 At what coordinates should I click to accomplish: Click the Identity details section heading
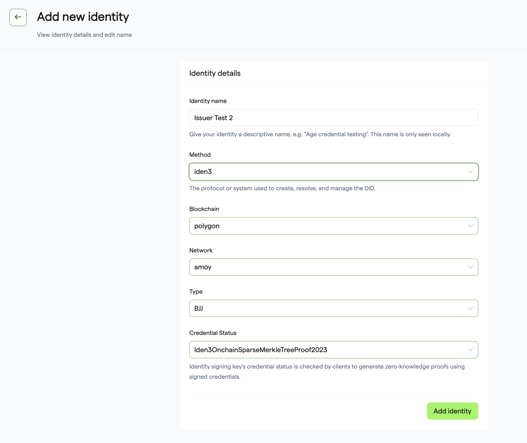pyautogui.click(x=215, y=73)
